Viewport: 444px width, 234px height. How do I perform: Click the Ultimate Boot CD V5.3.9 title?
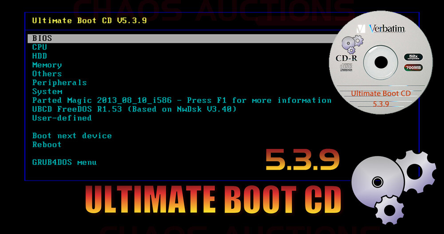click(x=90, y=21)
